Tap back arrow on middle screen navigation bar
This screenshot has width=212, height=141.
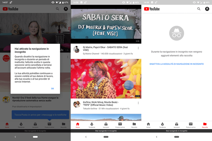click(x=86, y=137)
